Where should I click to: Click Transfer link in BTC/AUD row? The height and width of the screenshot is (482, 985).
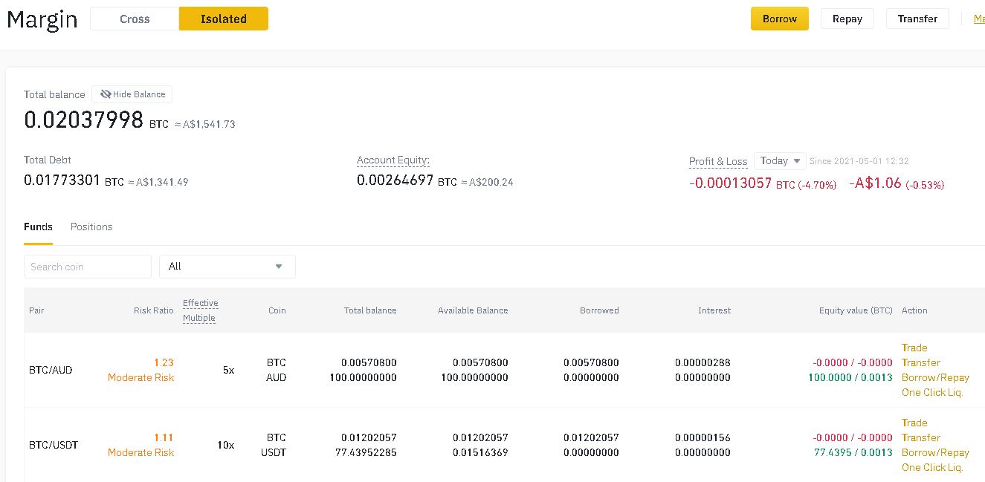pos(921,362)
